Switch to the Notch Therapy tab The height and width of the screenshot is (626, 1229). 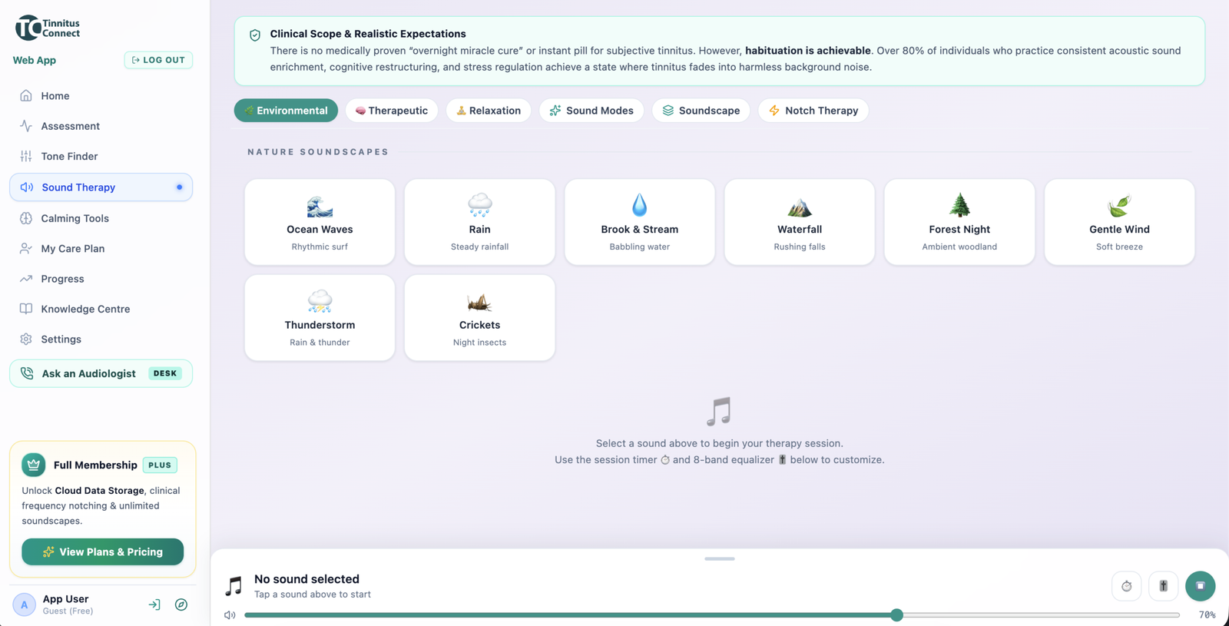click(x=813, y=111)
